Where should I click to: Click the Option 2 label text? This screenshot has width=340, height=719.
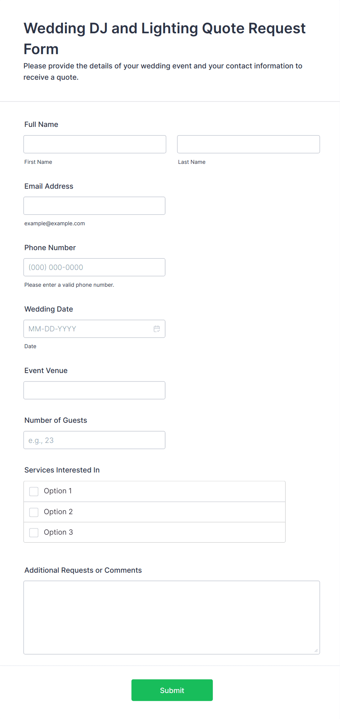(x=58, y=512)
